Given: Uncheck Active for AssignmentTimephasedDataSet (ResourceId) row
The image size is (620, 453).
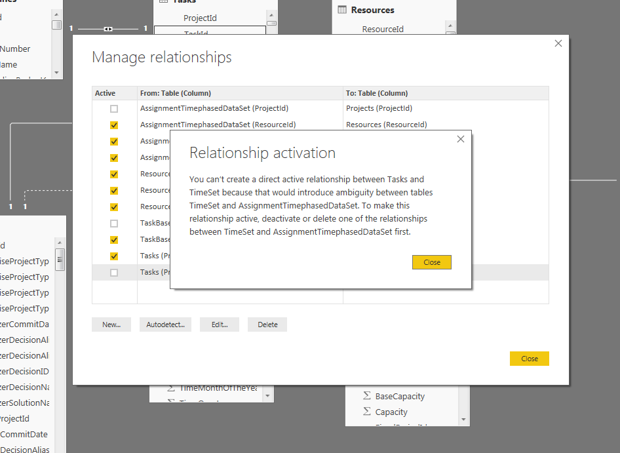Looking at the screenshot, I should [114, 125].
